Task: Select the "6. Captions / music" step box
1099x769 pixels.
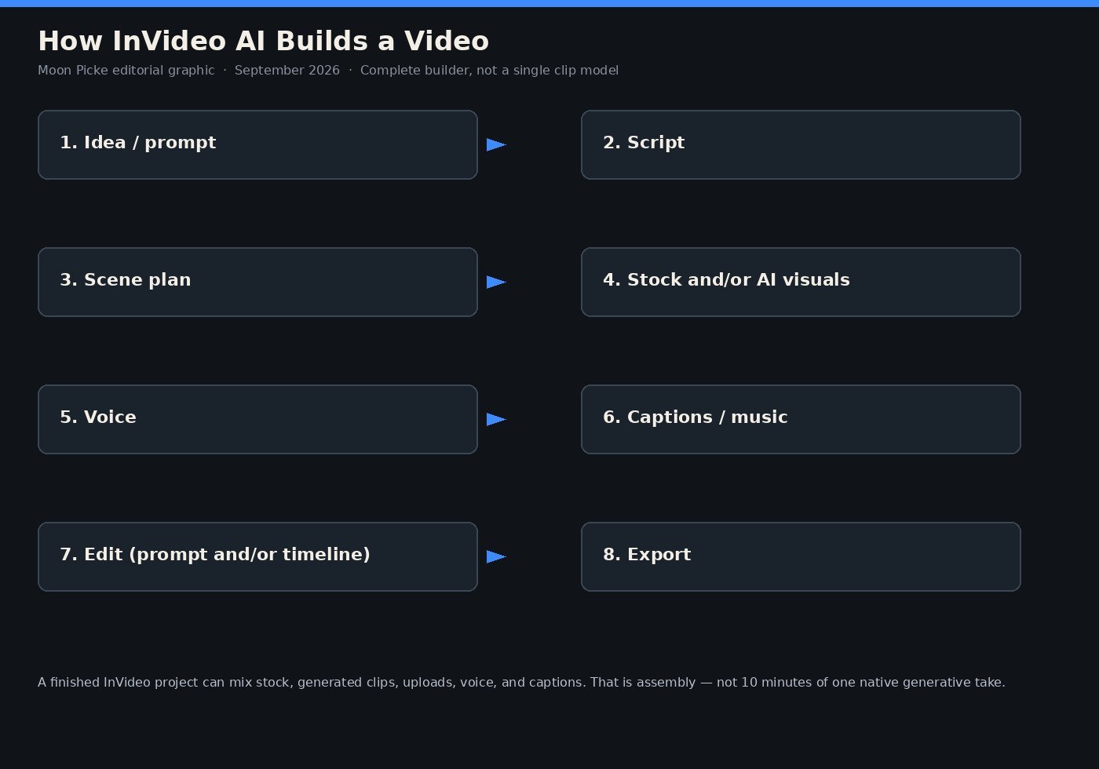Action: (x=801, y=419)
